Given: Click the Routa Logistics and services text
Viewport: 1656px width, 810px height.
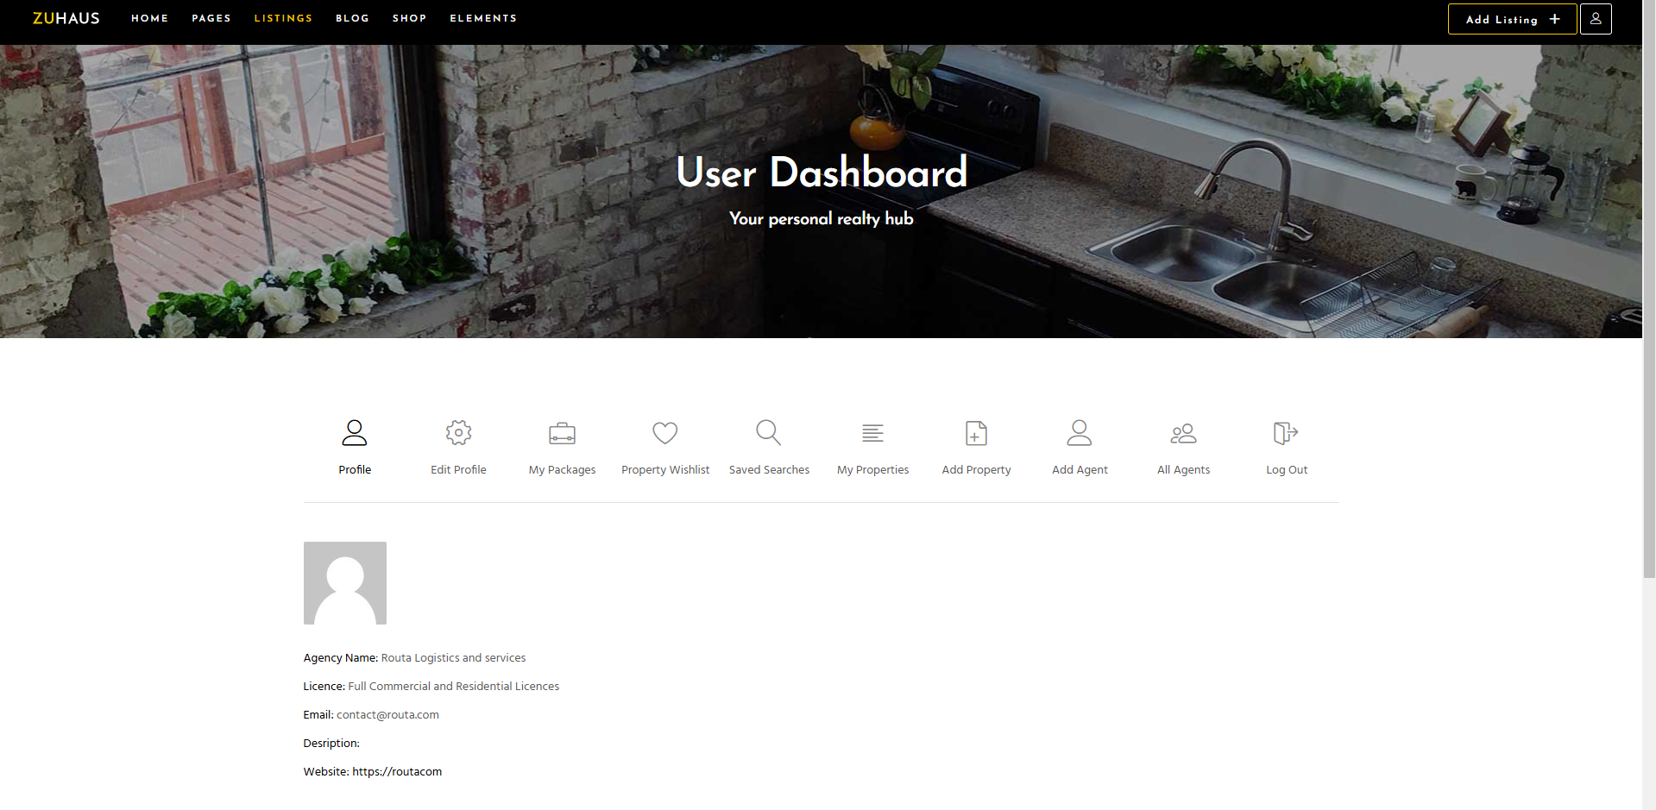Looking at the screenshot, I should (x=453, y=657).
